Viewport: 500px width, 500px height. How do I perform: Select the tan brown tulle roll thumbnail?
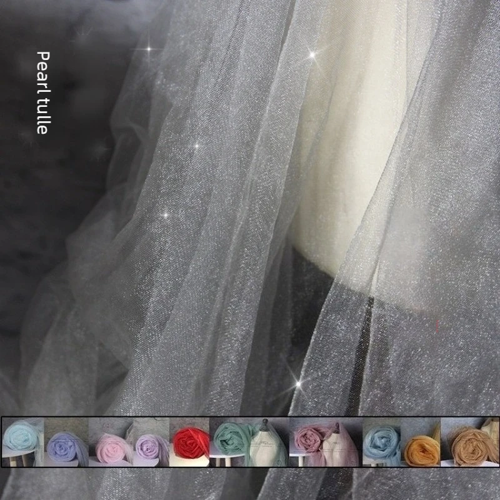(469, 442)
